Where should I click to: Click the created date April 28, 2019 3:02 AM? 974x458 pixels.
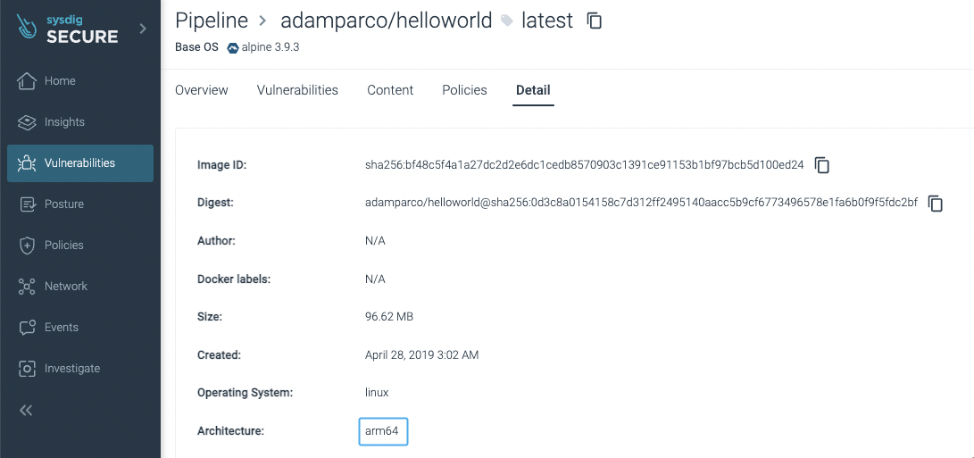click(x=421, y=355)
